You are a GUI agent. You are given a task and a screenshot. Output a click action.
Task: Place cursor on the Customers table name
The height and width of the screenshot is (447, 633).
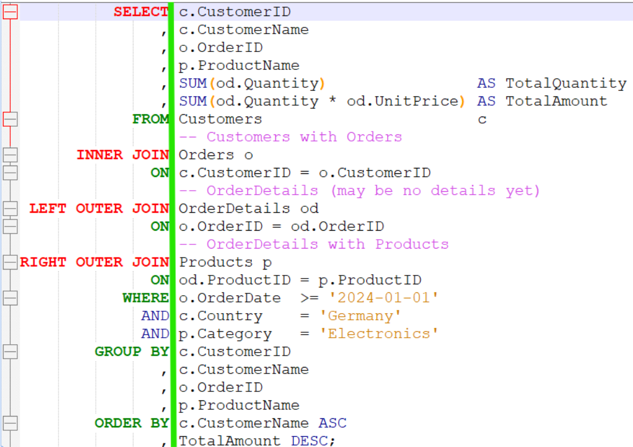pyautogui.click(x=220, y=120)
